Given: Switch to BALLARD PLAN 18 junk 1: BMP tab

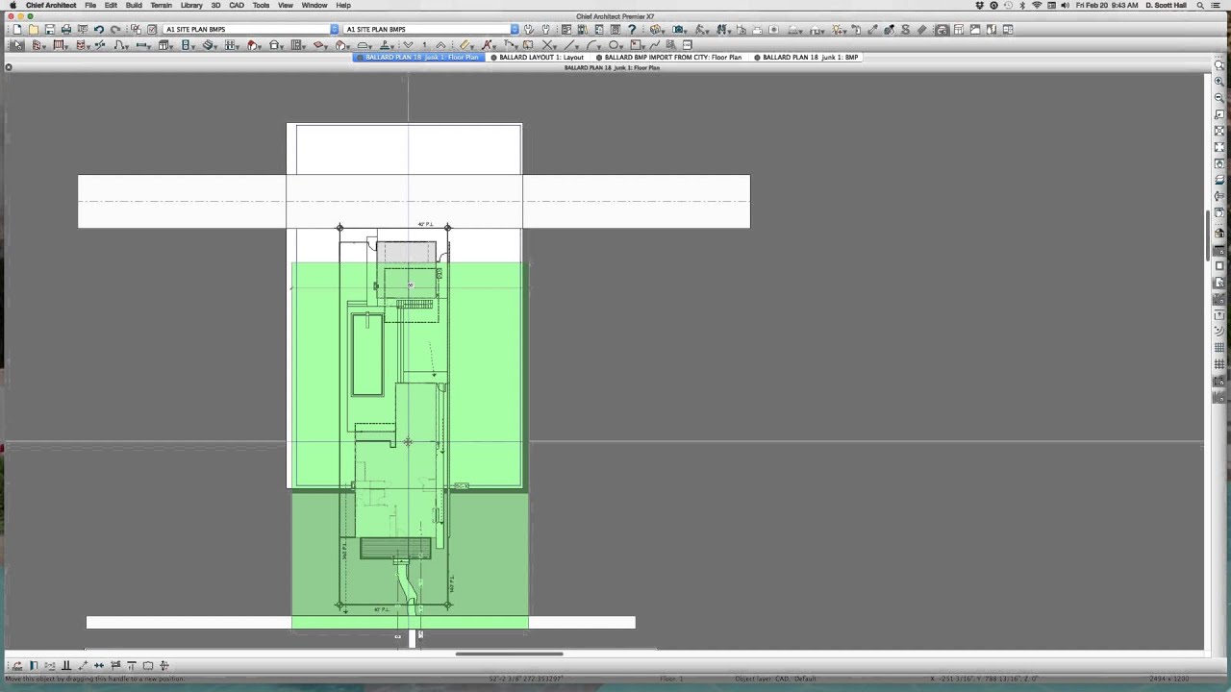Looking at the screenshot, I should 810,58.
